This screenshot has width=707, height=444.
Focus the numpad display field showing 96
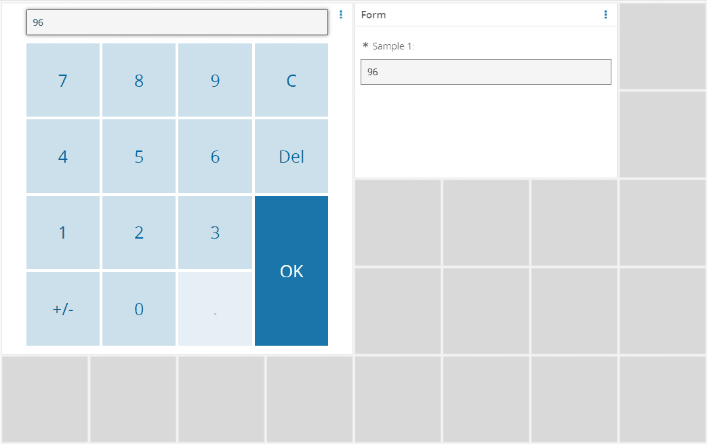pyautogui.click(x=177, y=22)
